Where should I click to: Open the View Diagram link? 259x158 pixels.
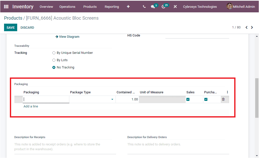pos(69,37)
